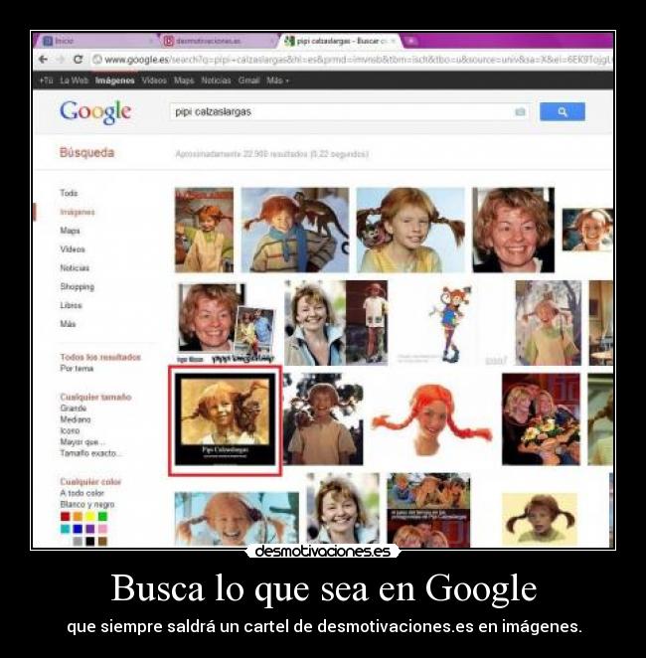Click the browser back arrow
The height and width of the screenshot is (658, 646).
[x=43, y=60]
